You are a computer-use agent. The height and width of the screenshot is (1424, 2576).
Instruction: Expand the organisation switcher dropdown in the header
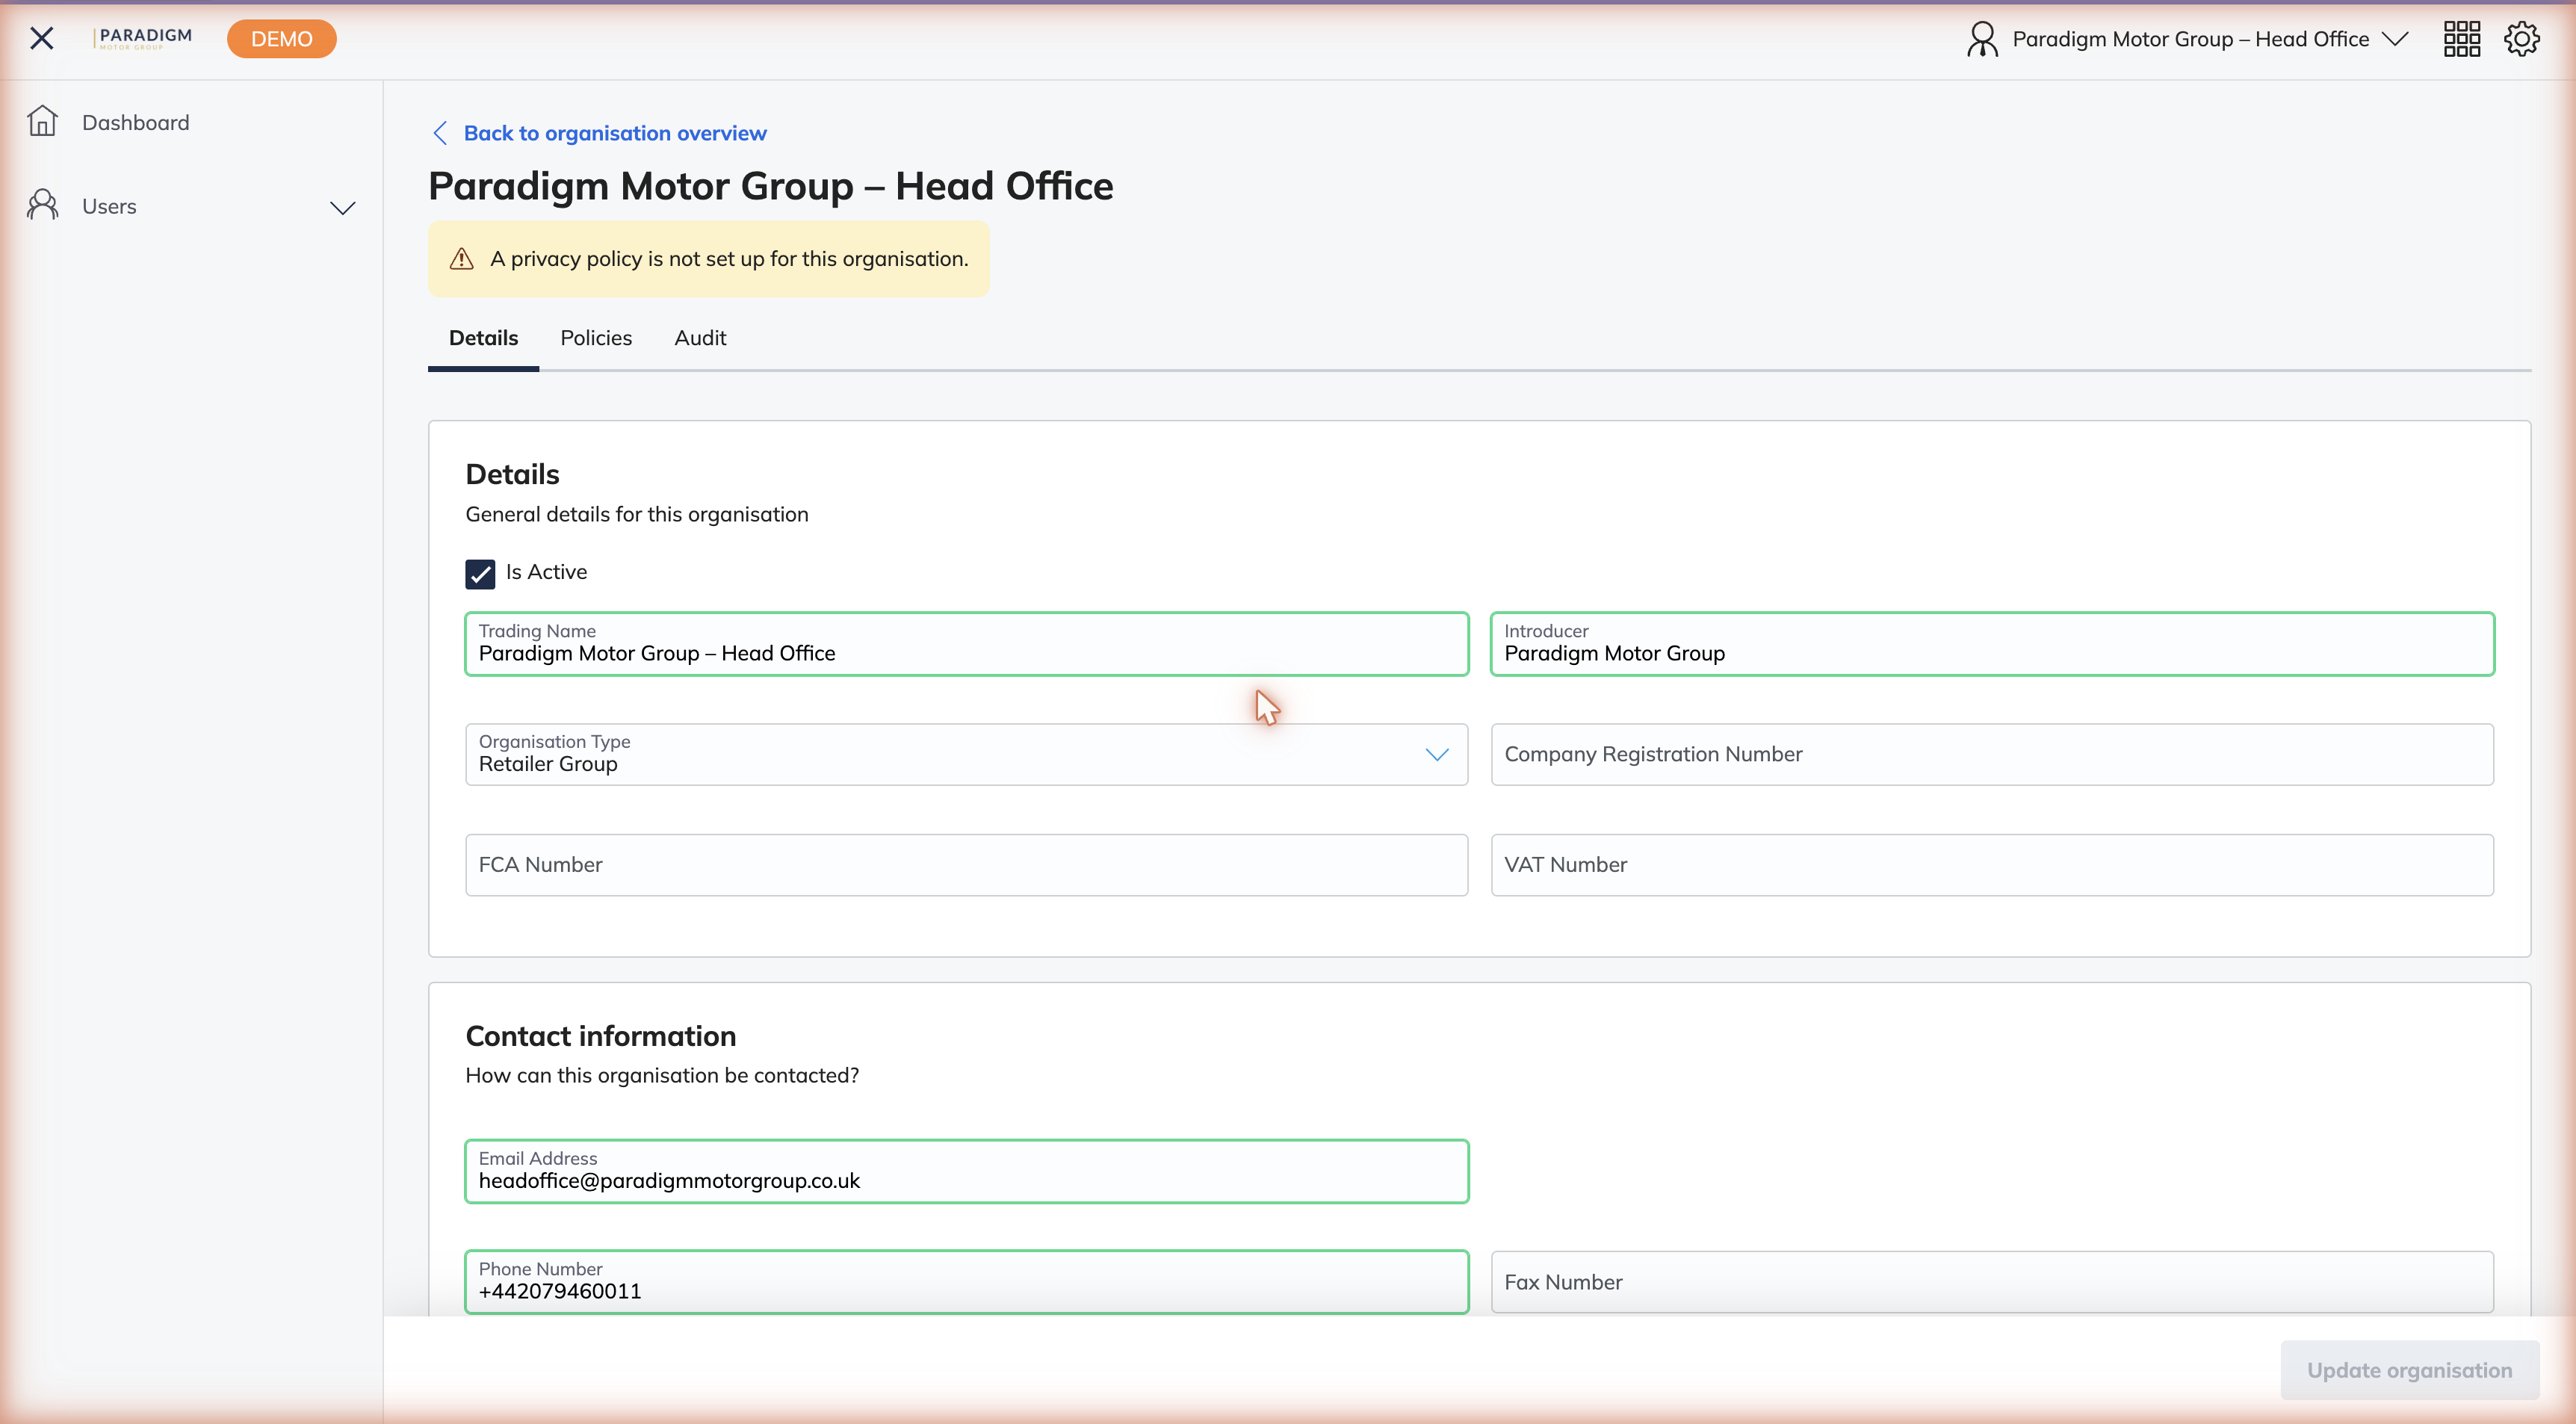point(2395,39)
